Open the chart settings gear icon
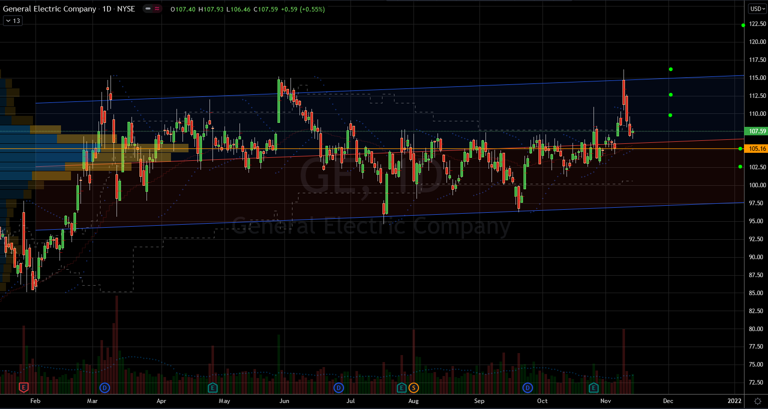 757,401
